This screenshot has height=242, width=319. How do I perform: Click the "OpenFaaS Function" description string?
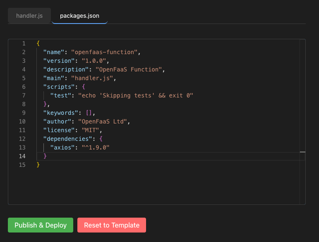(129, 69)
